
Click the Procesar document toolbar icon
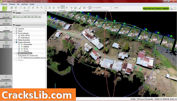point(21,8)
